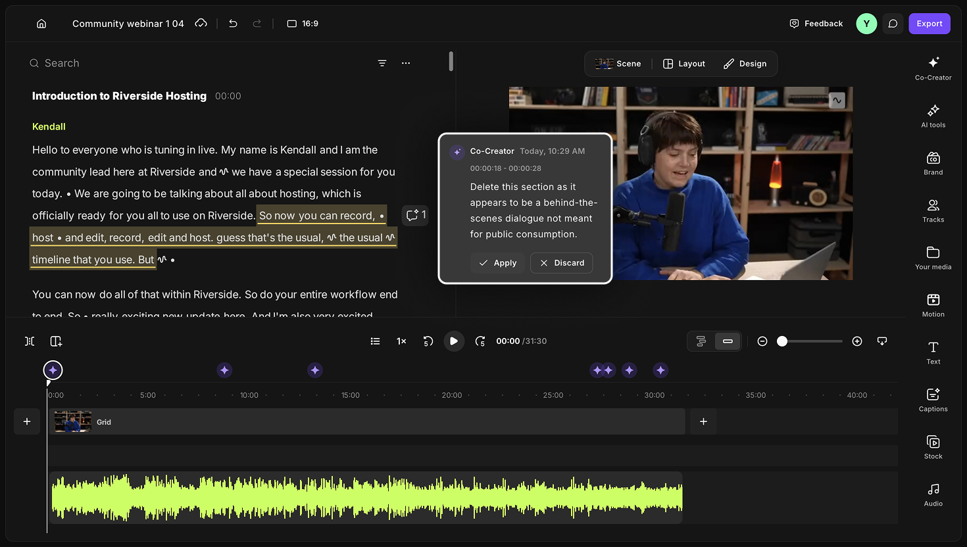Open the Tracks panel
967x547 pixels.
tap(933, 210)
